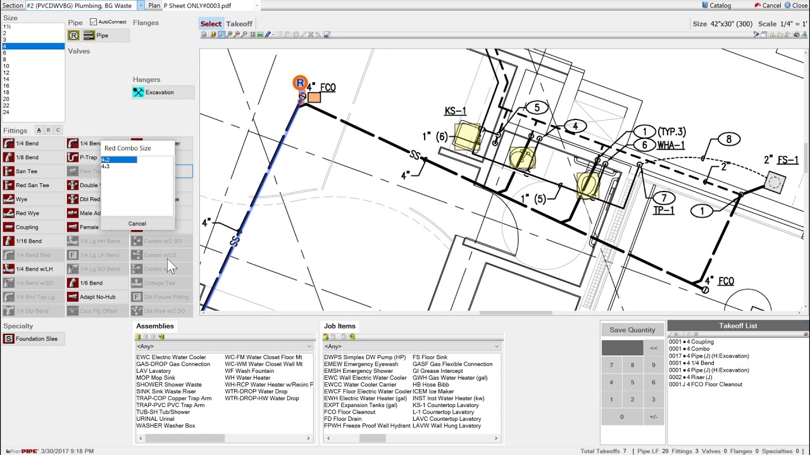810x455 pixels.
Task: Click the FCO cleanout symbol on plan
Action: pos(314,97)
